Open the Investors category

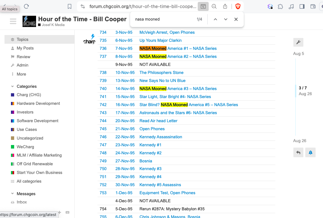click(x=25, y=112)
